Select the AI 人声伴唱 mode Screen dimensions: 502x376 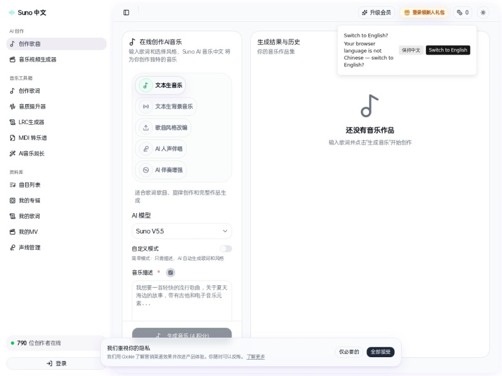tap(161, 149)
